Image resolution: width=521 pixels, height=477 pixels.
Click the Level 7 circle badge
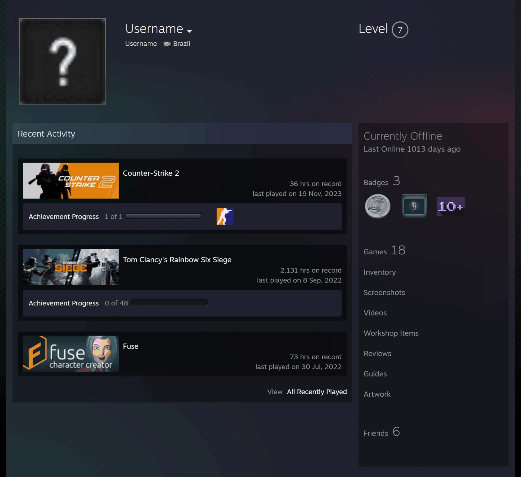(400, 30)
